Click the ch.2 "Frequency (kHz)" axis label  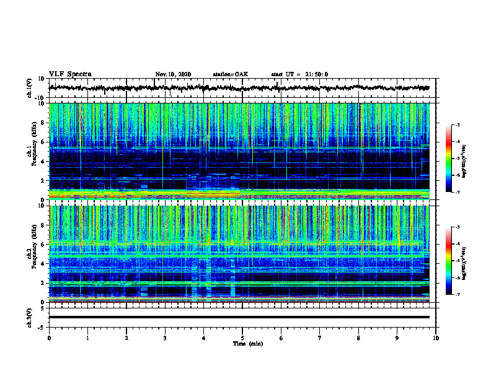34,246
